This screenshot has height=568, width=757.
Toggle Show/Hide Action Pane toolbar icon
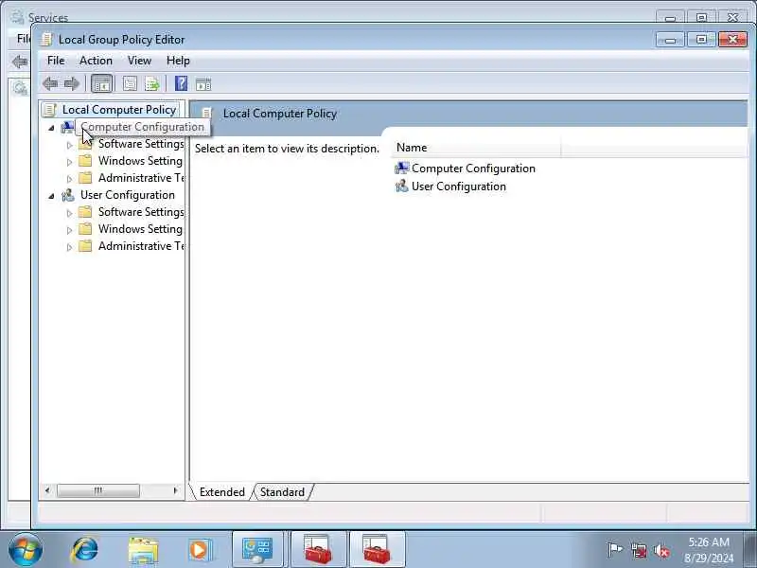[203, 84]
